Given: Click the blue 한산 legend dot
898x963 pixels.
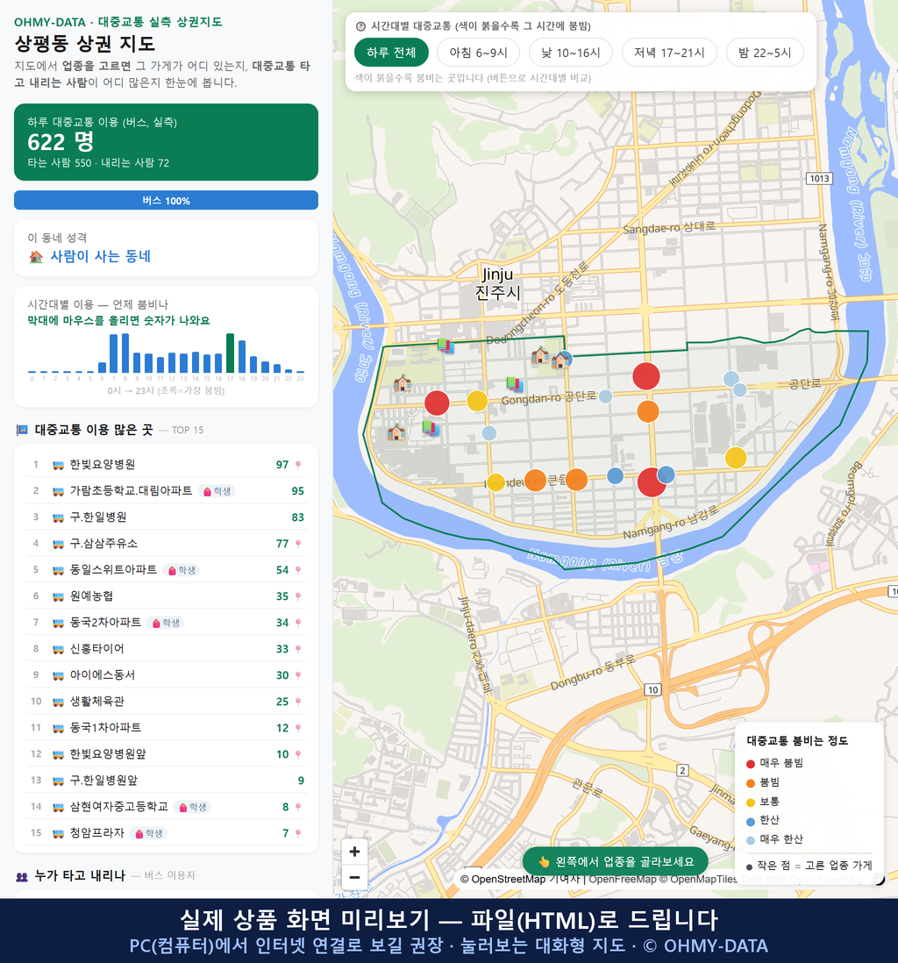Looking at the screenshot, I should coord(750,821).
